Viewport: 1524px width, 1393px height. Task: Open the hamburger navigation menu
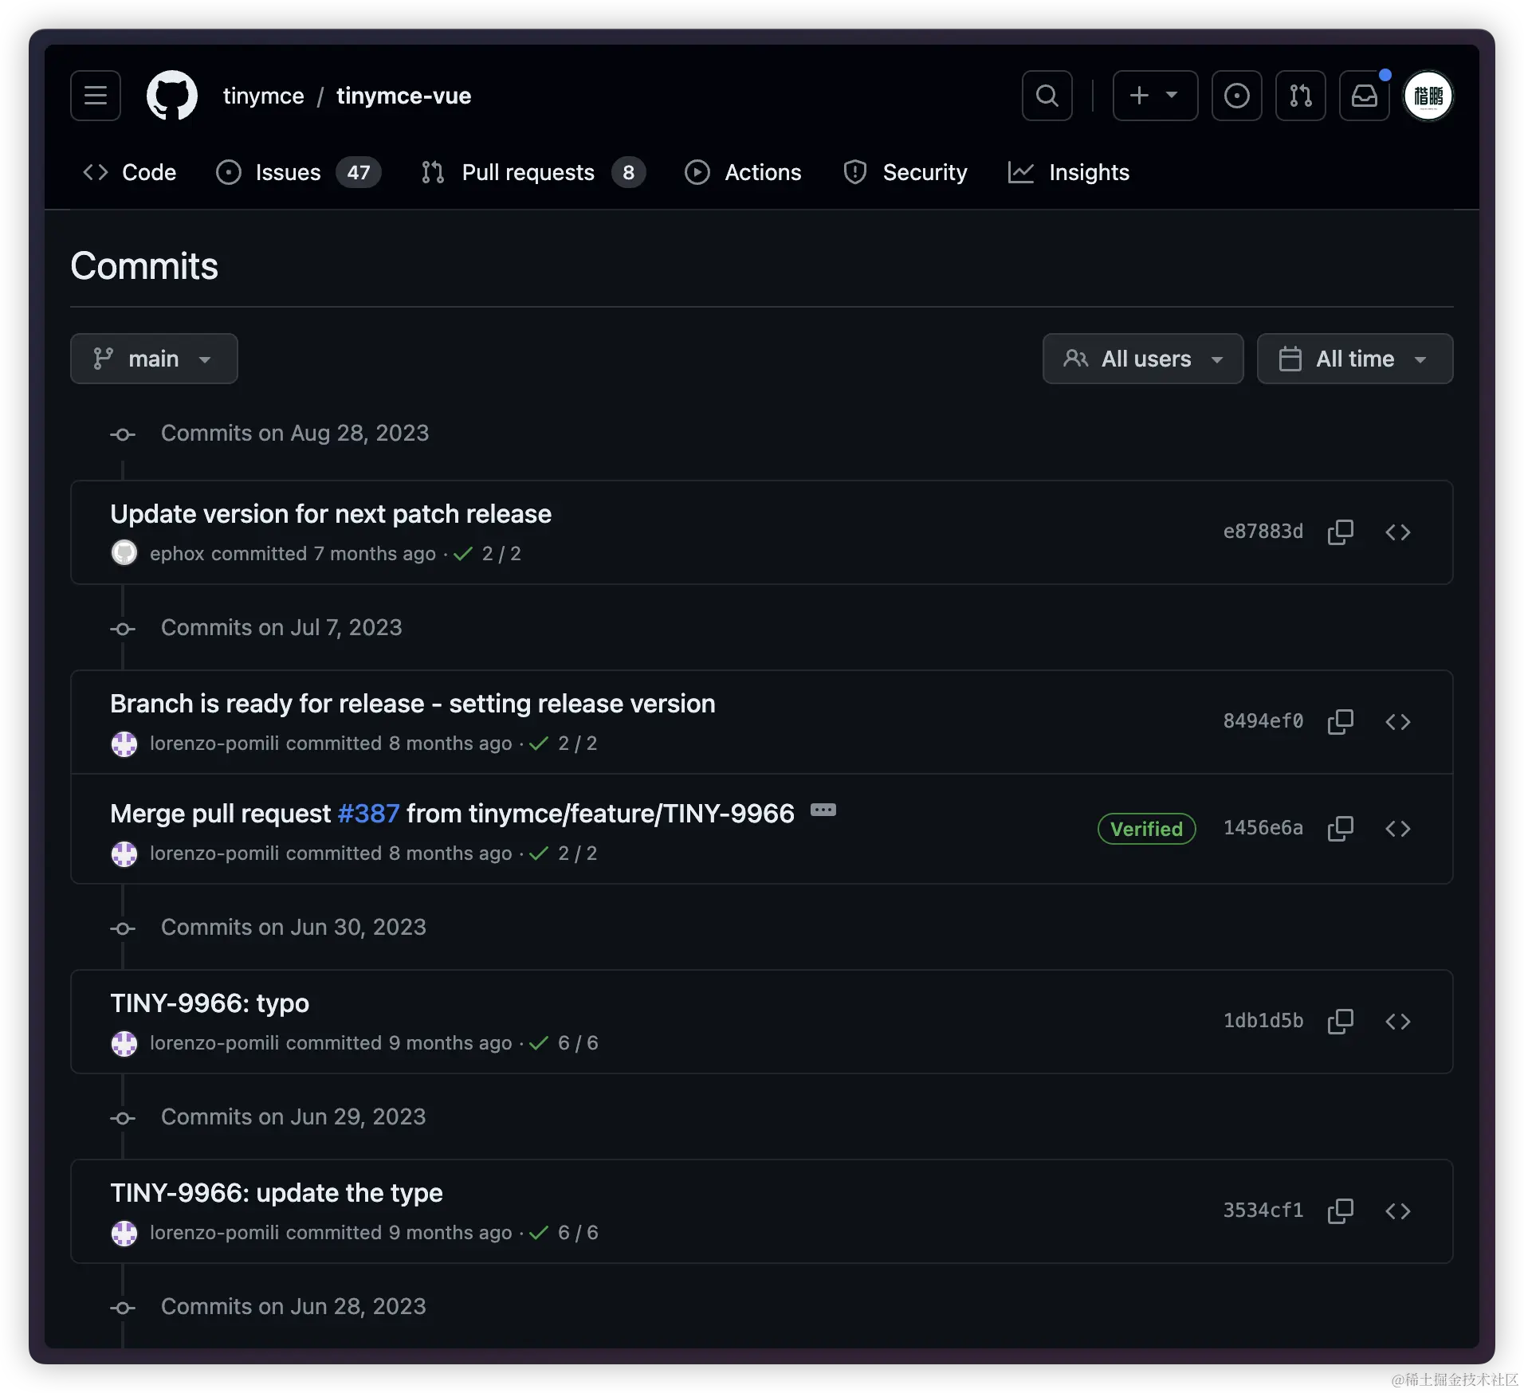coord(96,96)
